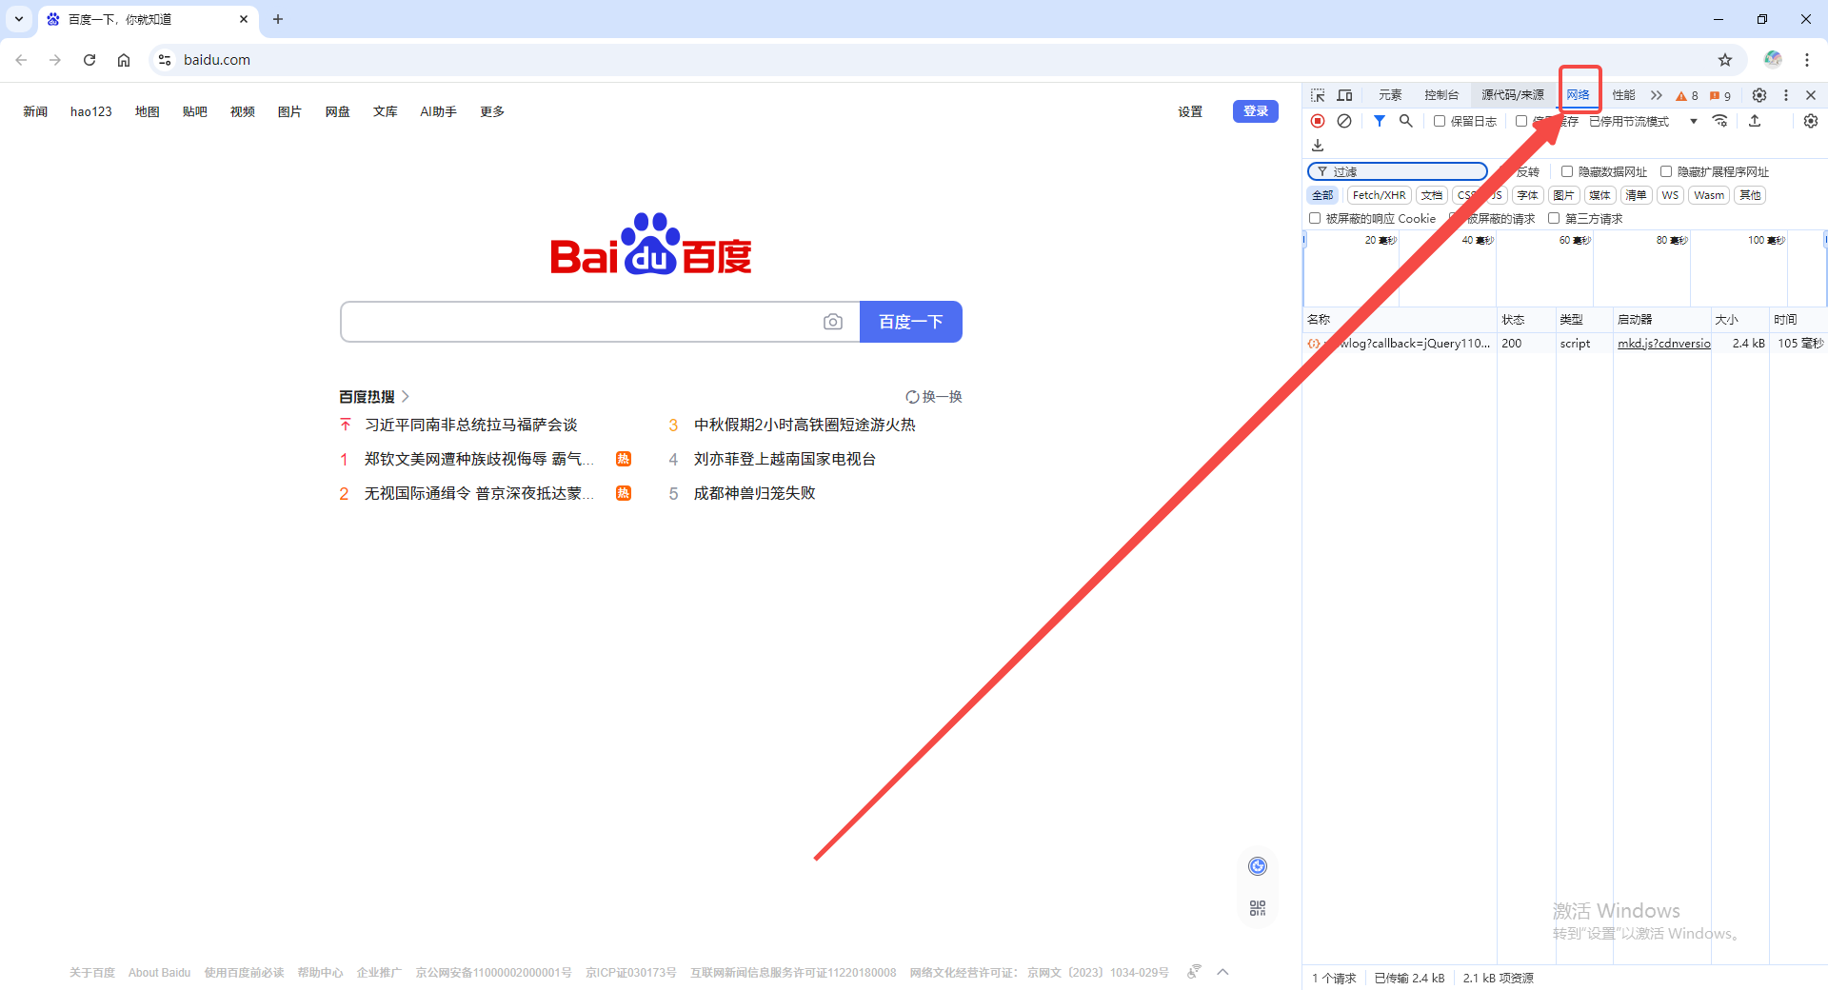Filter requests by 图片 type
The height and width of the screenshot is (990, 1828).
[1564, 195]
